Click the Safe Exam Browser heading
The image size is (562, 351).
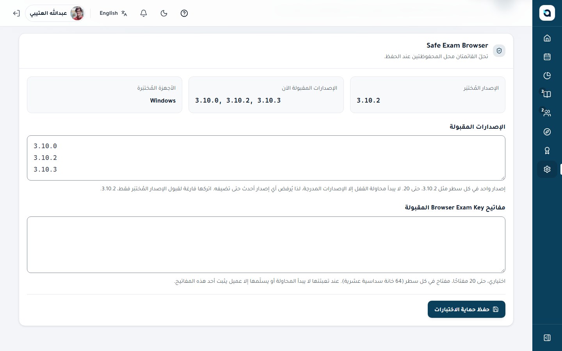pyautogui.click(x=457, y=45)
